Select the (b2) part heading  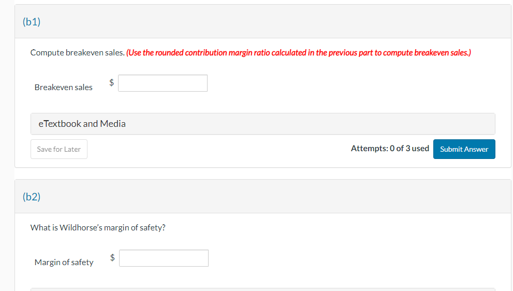coord(32,197)
